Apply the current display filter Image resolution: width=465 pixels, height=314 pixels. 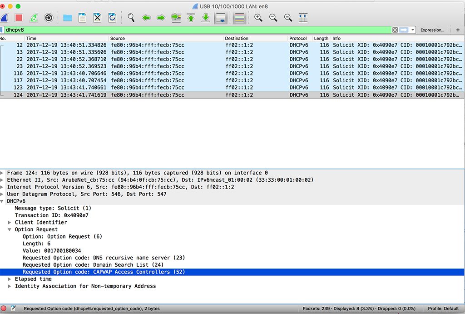[x=404, y=29]
